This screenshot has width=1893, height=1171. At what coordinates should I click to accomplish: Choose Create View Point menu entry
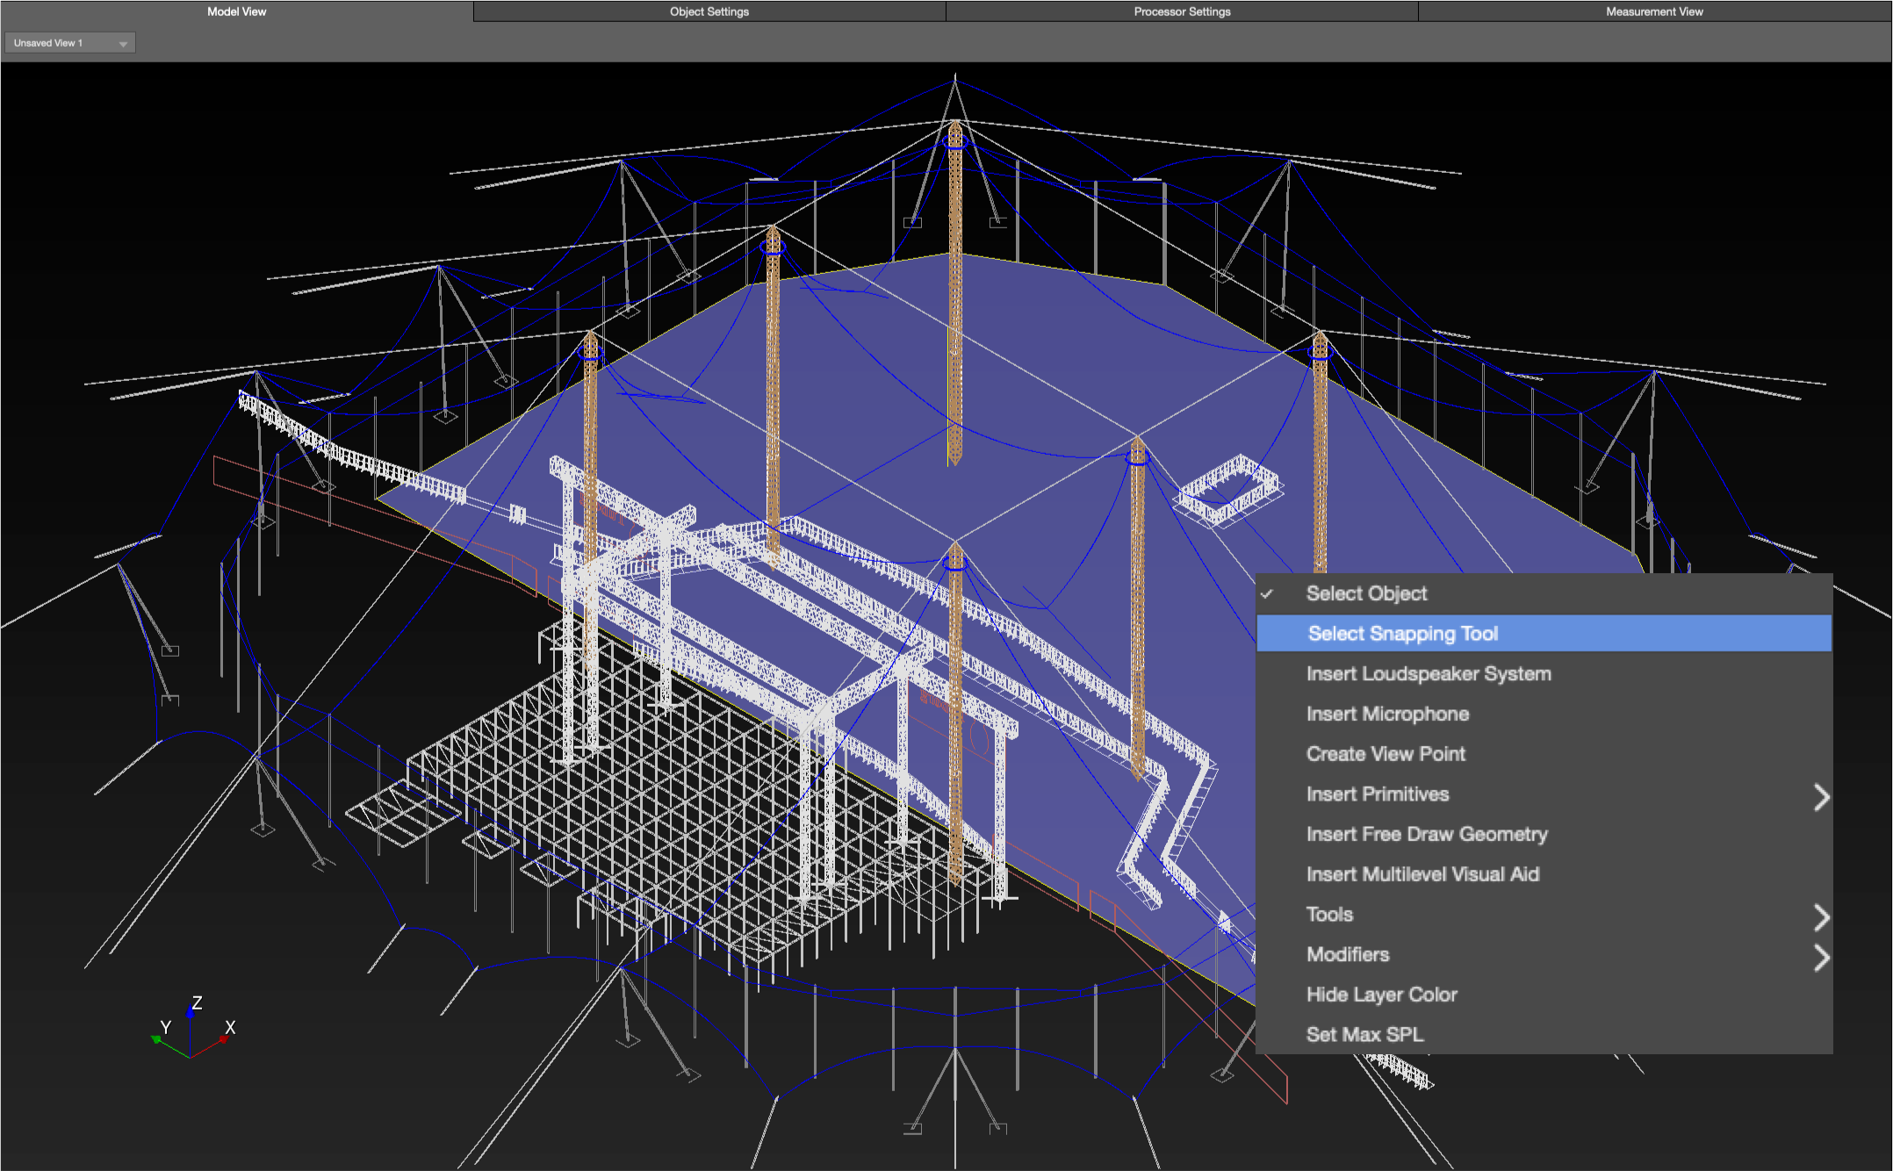1544,754
